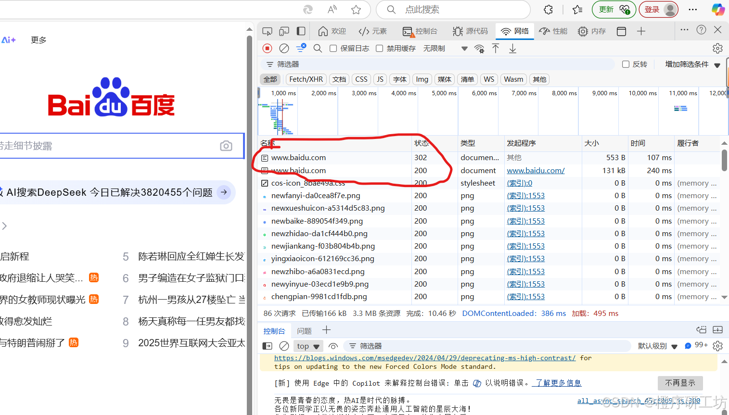729x415 pixels.
Task: Select request newfanyi-da0cea8f7e.png row
Action: tap(489, 196)
